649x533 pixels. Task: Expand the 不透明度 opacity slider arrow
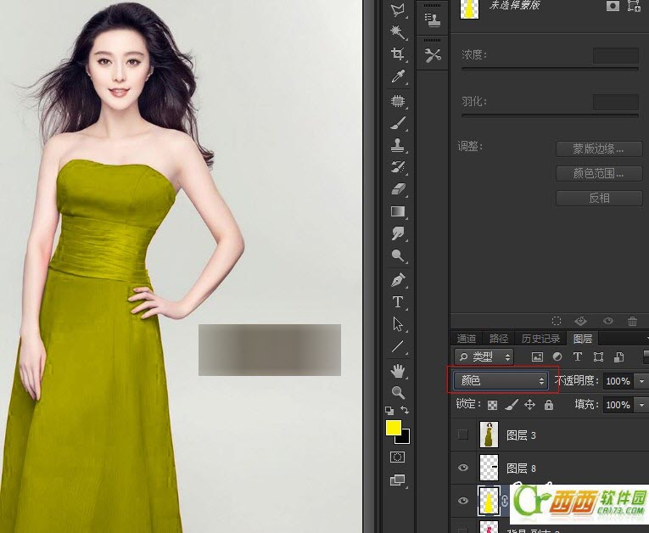click(x=641, y=381)
